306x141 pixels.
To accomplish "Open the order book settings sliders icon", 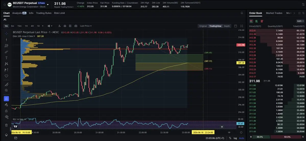I will click(x=303, y=13).
